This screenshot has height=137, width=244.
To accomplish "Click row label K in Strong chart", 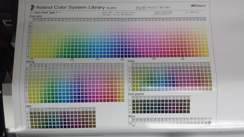I will (27, 102).
